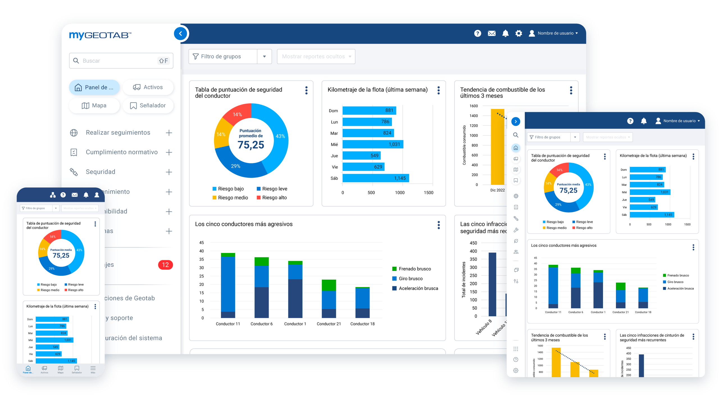Screen dimensions: 719x405
Task: Click the red 12 notification badge
Action: point(165,265)
